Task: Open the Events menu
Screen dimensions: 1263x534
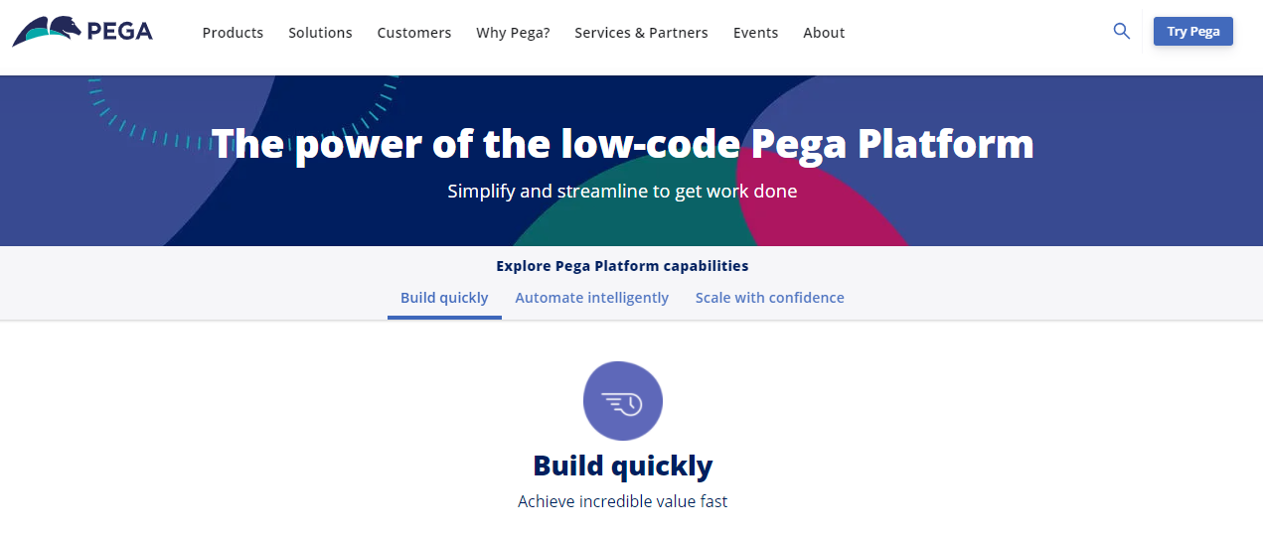Action: click(x=755, y=33)
